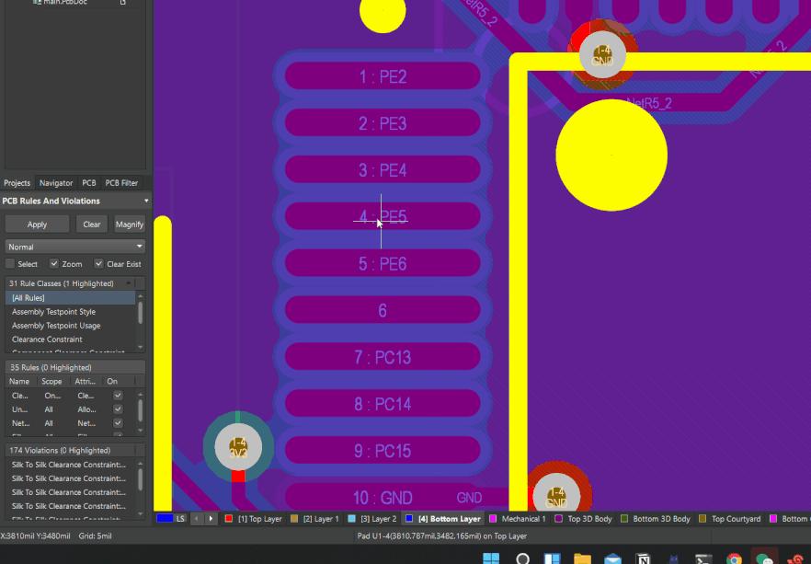Switch to the Navigator panel tab
This screenshot has width=811, height=564.
(x=56, y=183)
